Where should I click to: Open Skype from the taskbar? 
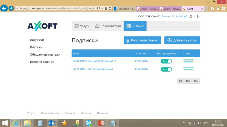(89, 123)
